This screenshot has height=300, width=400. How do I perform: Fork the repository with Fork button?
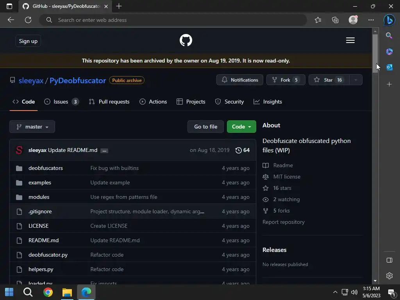(x=286, y=80)
